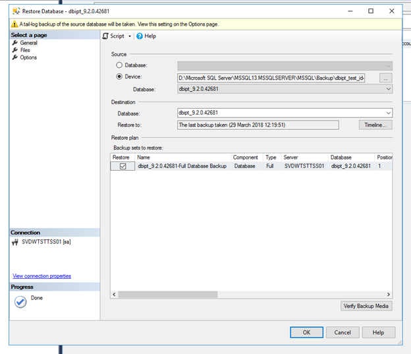The image size is (411, 354).
Task: Click the blue Help question-mark icon
Action: pos(140,36)
